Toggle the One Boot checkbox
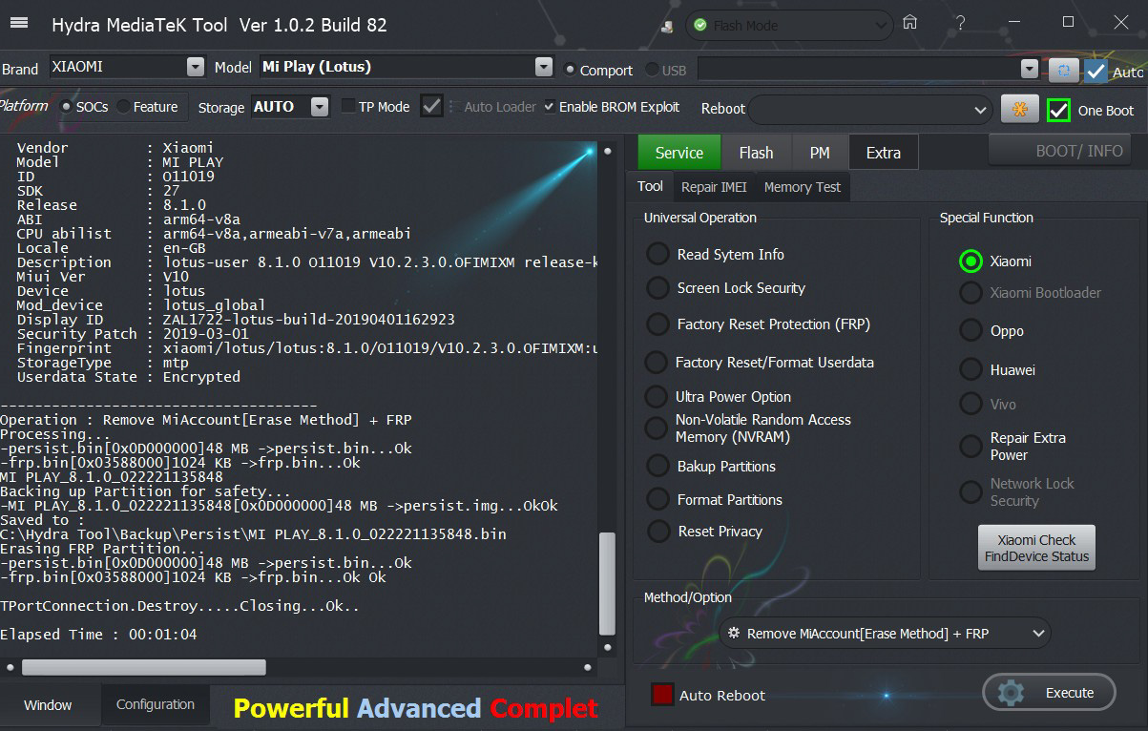 [1058, 111]
